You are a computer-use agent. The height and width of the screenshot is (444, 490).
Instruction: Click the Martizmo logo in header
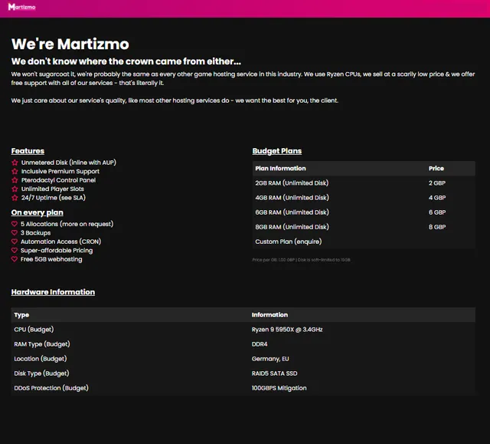coord(22,7)
